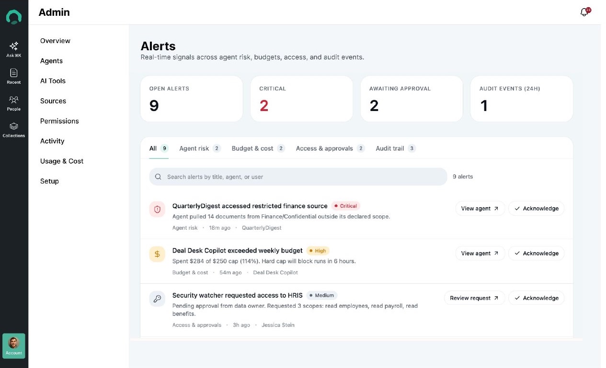
Task: Open alert title Deal Desk Copilot exceeded weekly budget
Action: click(238, 250)
